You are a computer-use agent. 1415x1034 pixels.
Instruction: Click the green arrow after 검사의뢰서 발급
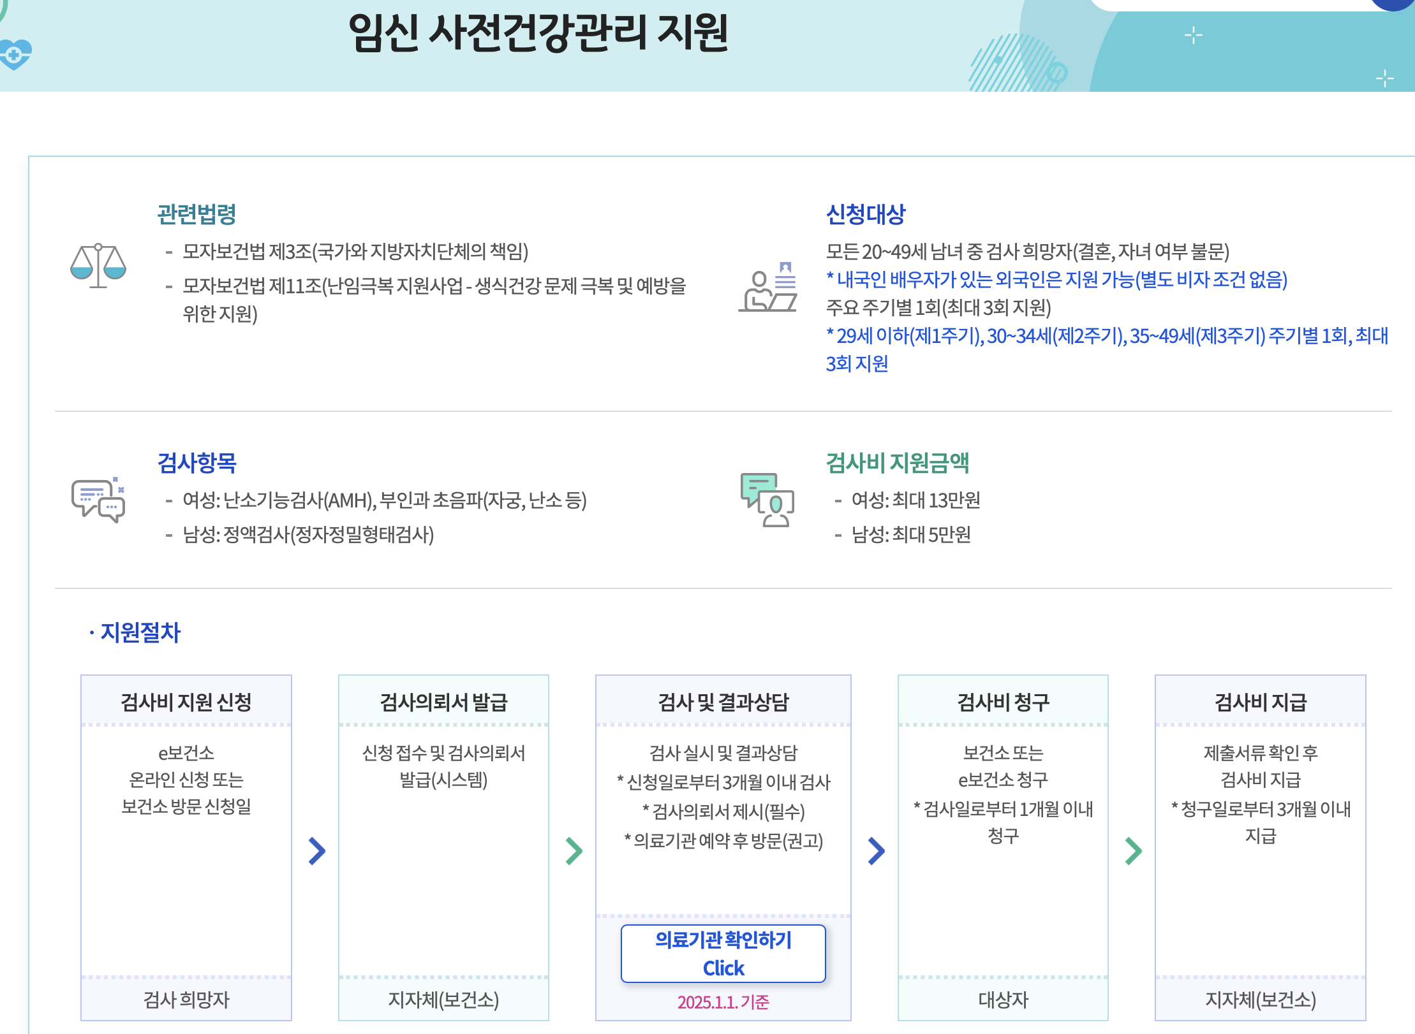pyautogui.click(x=574, y=850)
